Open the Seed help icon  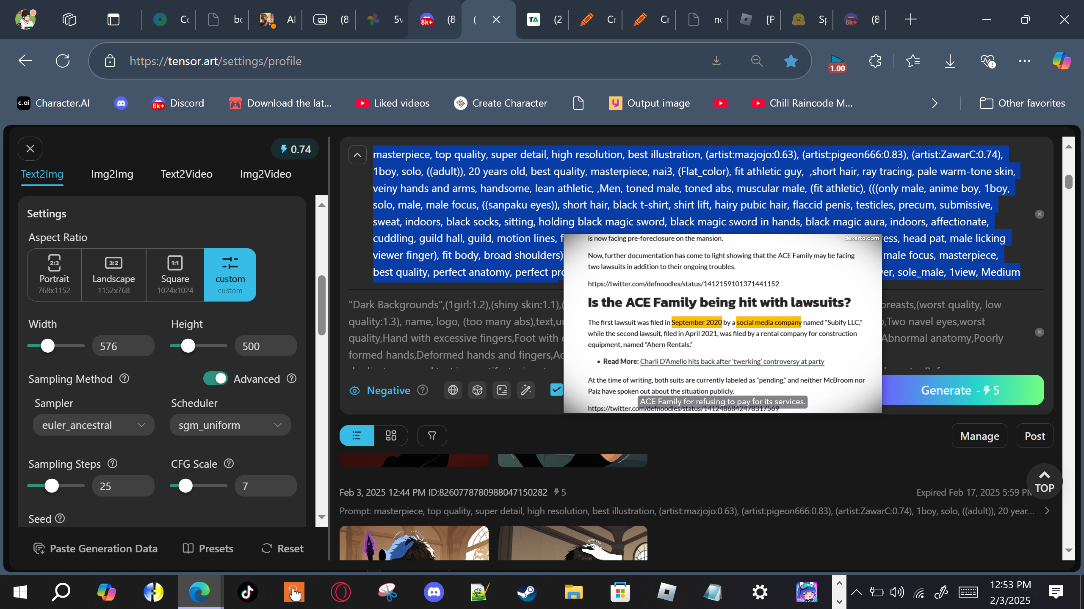pos(60,518)
